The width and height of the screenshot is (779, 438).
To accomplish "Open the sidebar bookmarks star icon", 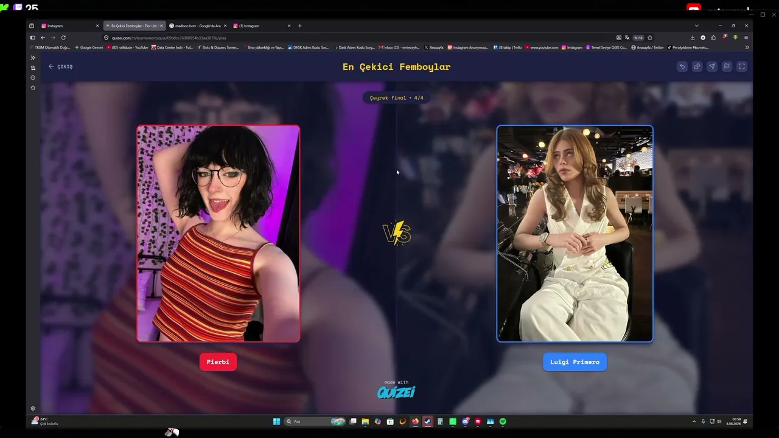I will pos(33,88).
